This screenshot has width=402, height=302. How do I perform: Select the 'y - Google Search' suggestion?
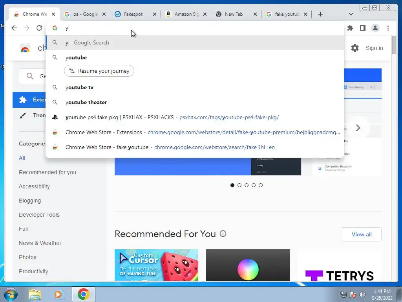(195, 42)
